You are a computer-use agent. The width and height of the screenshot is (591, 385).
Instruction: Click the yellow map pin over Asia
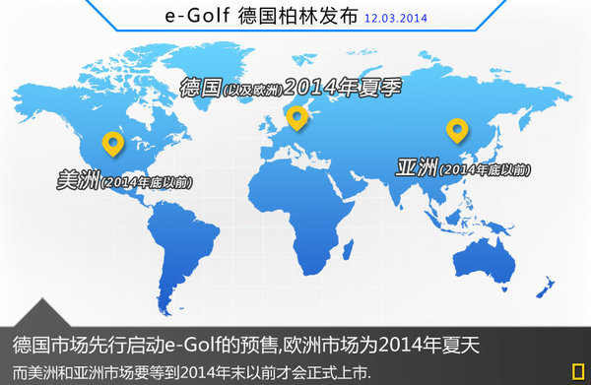point(457,130)
